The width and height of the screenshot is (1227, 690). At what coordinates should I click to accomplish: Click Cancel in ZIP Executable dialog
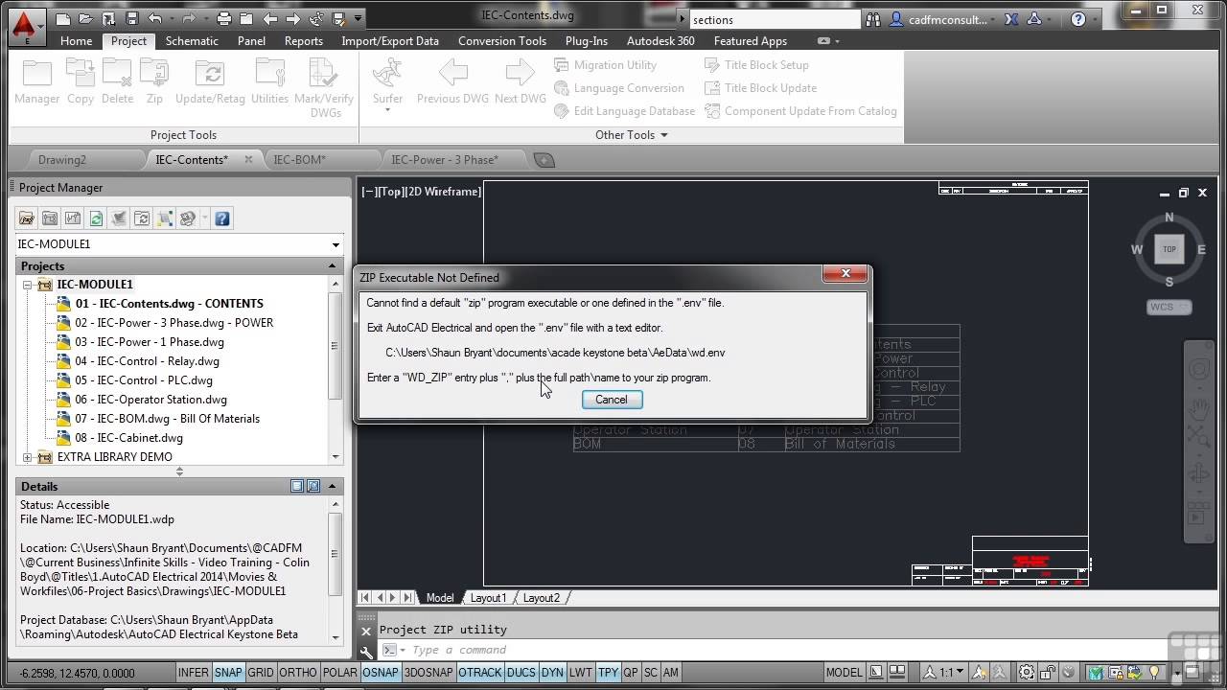tap(612, 400)
